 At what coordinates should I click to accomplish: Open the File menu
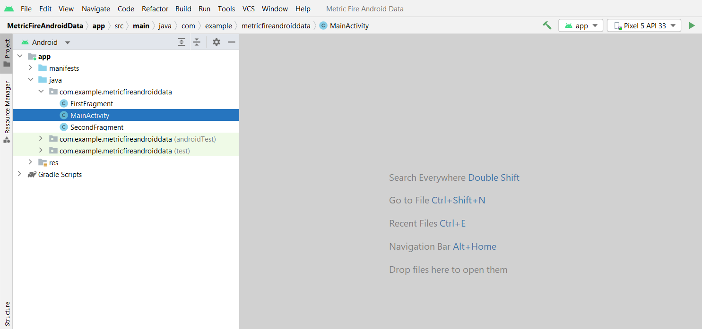click(x=26, y=8)
